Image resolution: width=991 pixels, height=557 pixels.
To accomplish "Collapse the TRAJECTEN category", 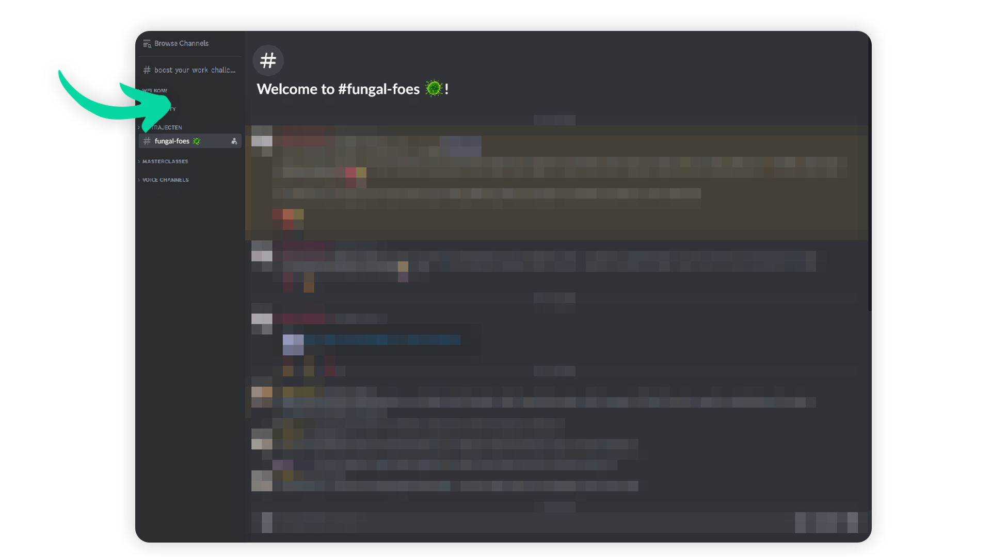I will click(166, 127).
